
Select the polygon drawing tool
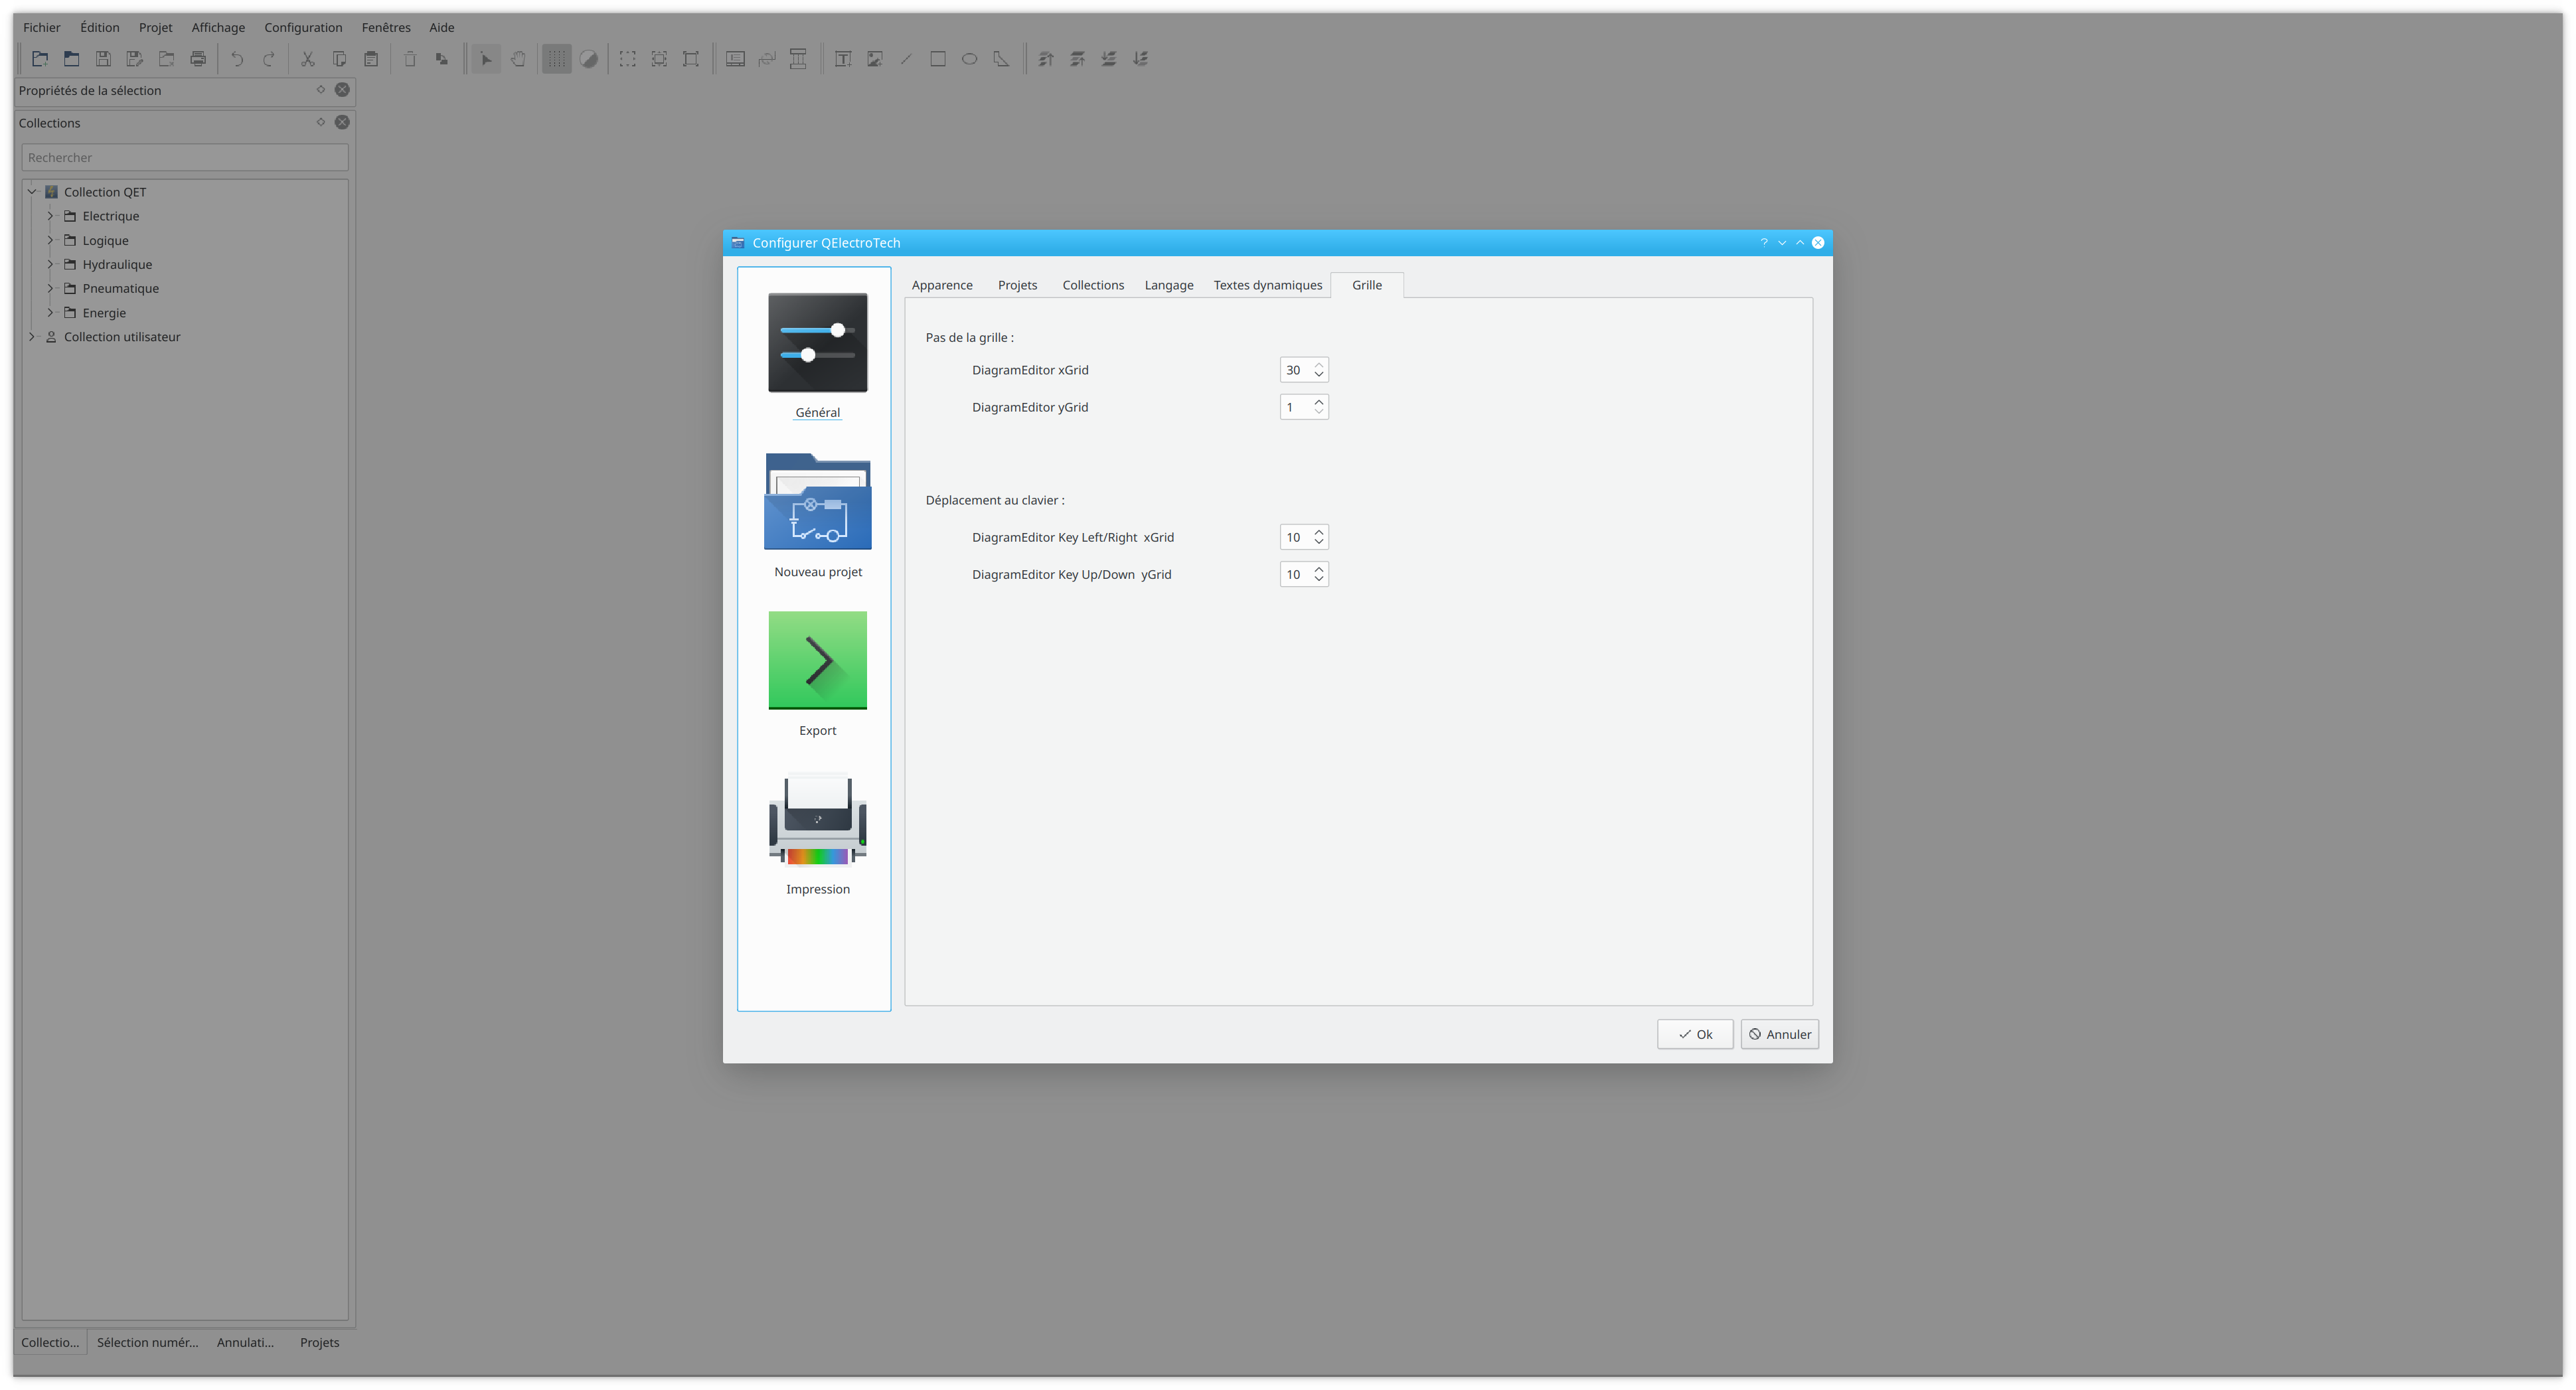click(1001, 59)
